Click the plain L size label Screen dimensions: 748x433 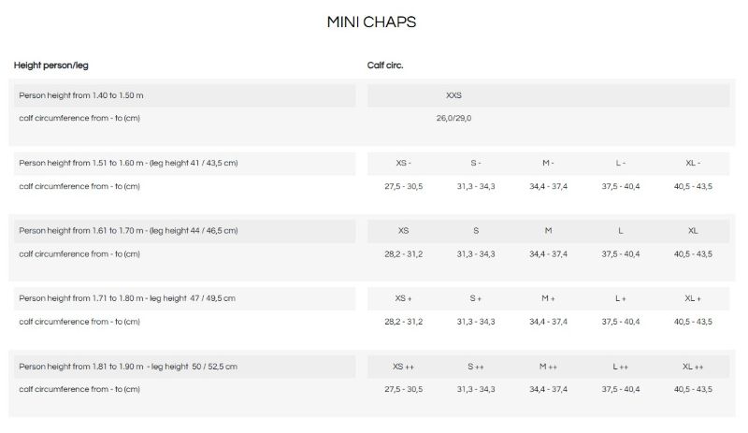pos(621,230)
